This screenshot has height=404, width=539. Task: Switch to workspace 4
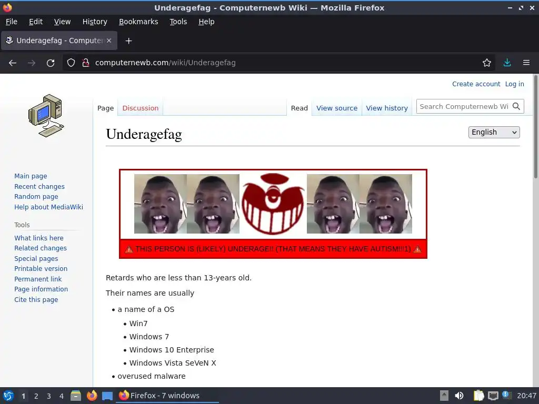click(x=62, y=396)
